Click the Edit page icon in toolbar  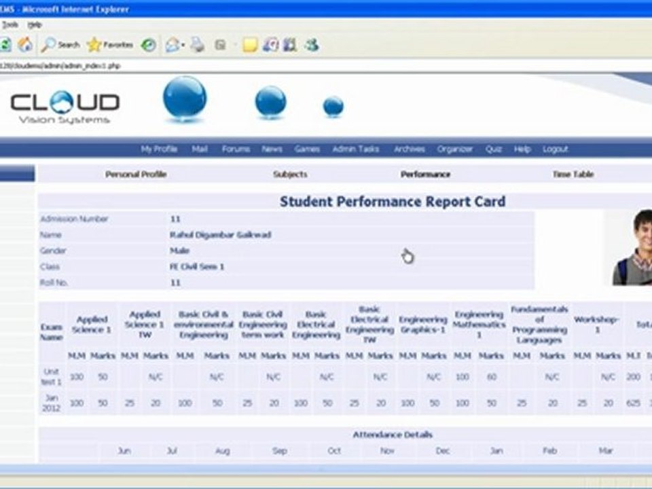(220, 45)
